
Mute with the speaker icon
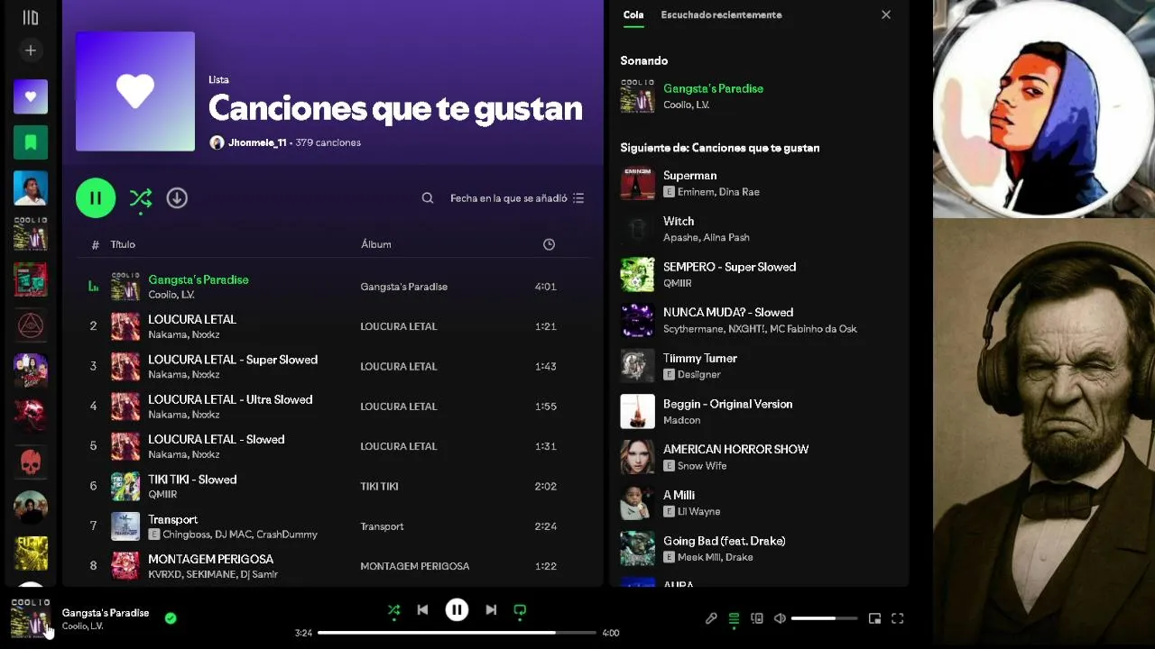(780, 618)
